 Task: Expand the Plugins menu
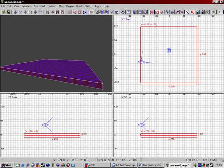click(x=98, y=6)
